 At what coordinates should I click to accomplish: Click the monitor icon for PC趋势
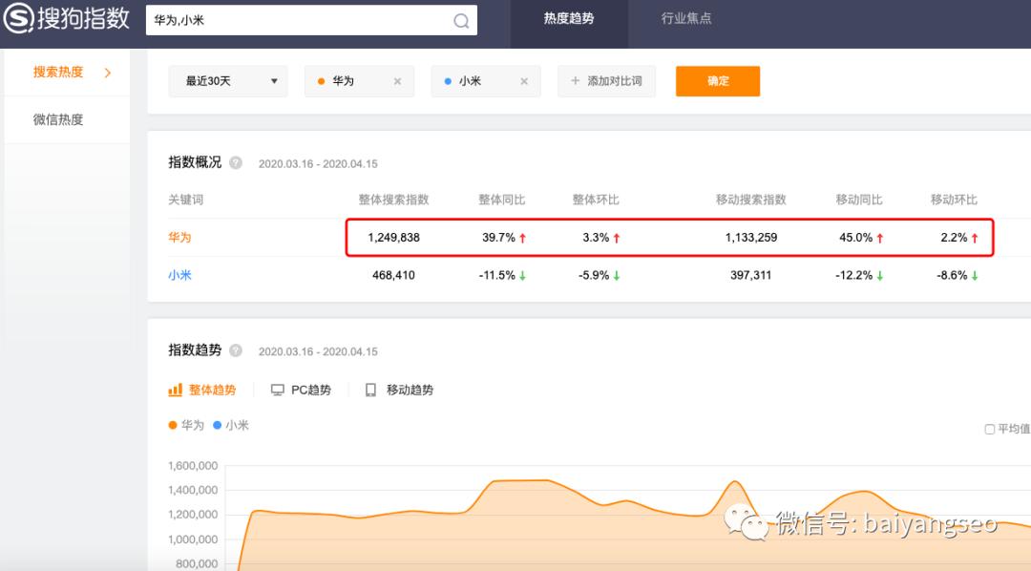pyautogui.click(x=277, y=390)
